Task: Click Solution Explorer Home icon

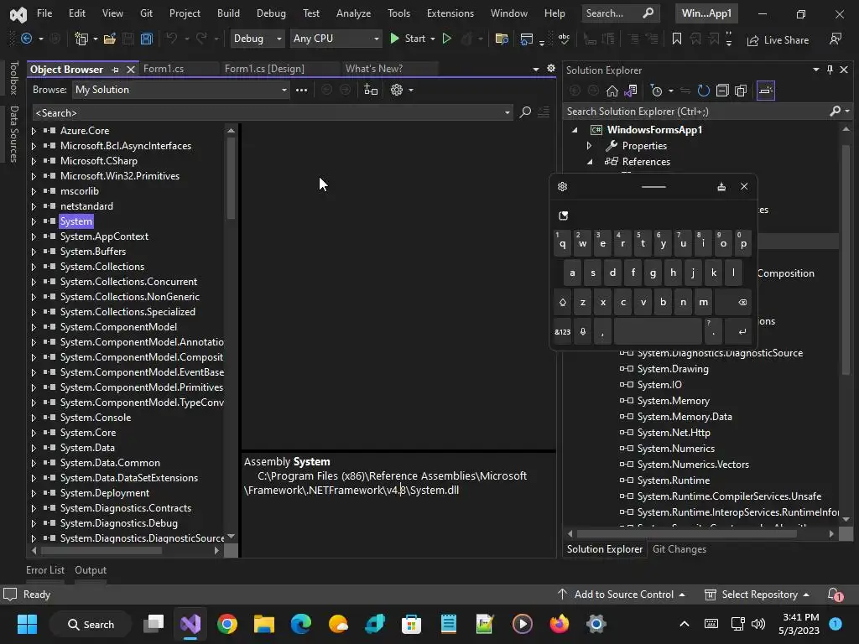Action: (x=612, y=91)
